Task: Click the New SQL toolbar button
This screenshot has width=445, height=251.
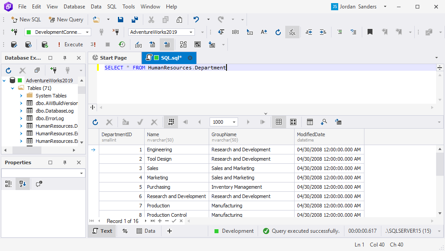Action: pos(26,20)
